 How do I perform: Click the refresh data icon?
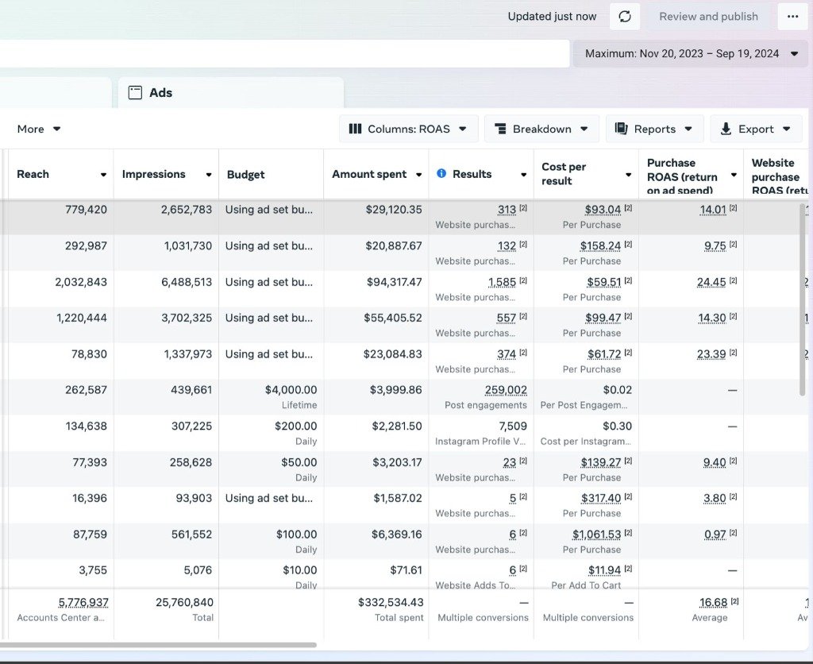coord(625,17)
